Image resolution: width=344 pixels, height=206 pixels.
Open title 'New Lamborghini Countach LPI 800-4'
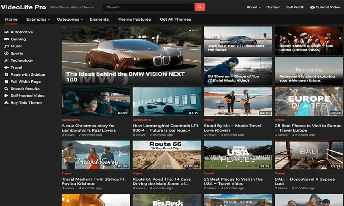coord(165,128)
